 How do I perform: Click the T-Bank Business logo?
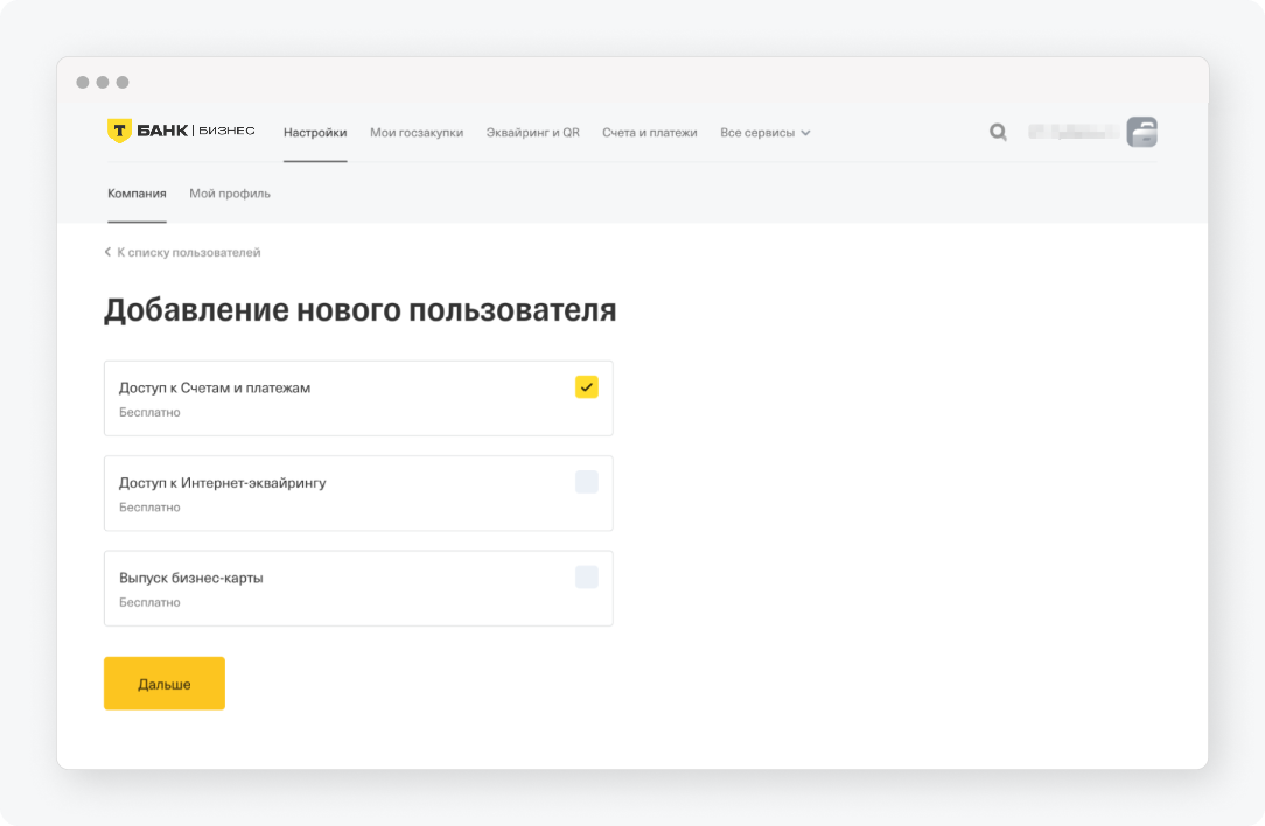181,131
